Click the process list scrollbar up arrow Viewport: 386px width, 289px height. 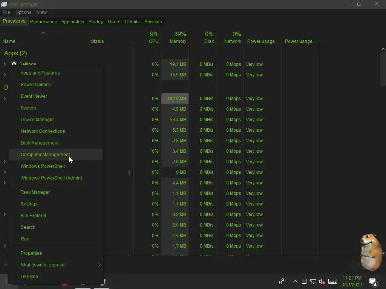click(x=383, y=49)
